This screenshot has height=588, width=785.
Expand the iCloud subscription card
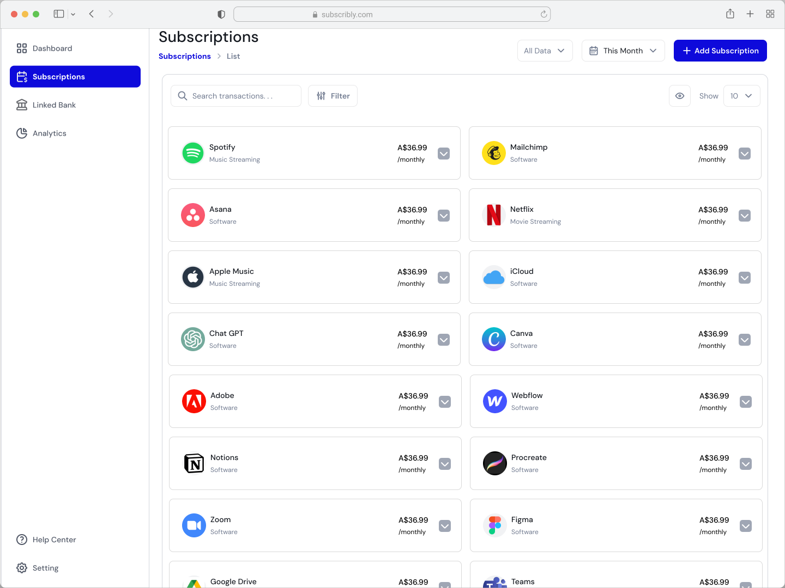point(745,278)
